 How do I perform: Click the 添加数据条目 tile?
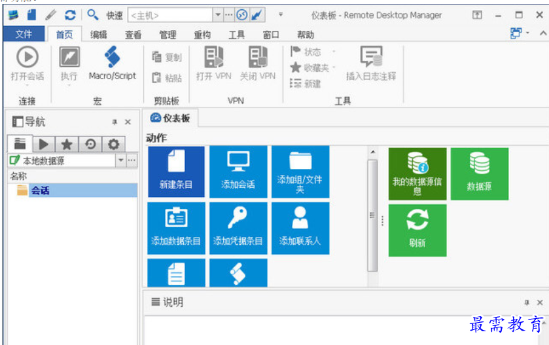pyautogui.click(x=176, y=228)
